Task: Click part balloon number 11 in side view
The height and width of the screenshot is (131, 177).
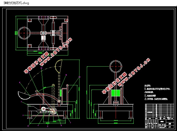Action: click(66, 75)
